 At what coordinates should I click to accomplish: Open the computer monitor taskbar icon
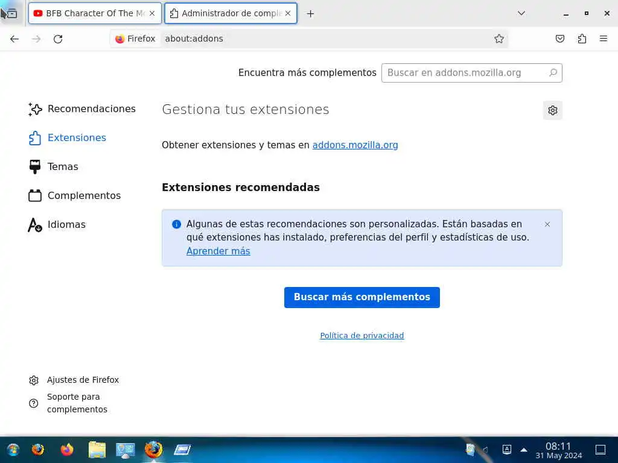(126, 450)
